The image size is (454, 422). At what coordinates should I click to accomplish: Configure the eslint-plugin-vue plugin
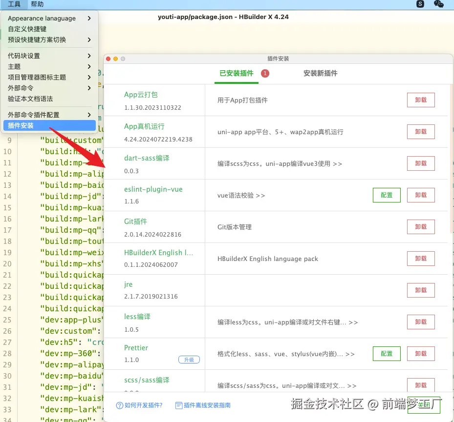(x=387, y=195)
